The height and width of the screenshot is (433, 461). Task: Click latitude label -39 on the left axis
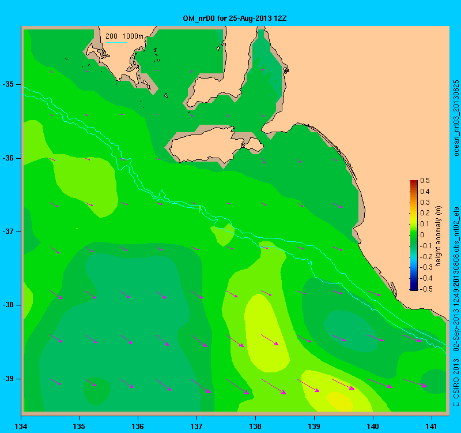pos(8,379)
